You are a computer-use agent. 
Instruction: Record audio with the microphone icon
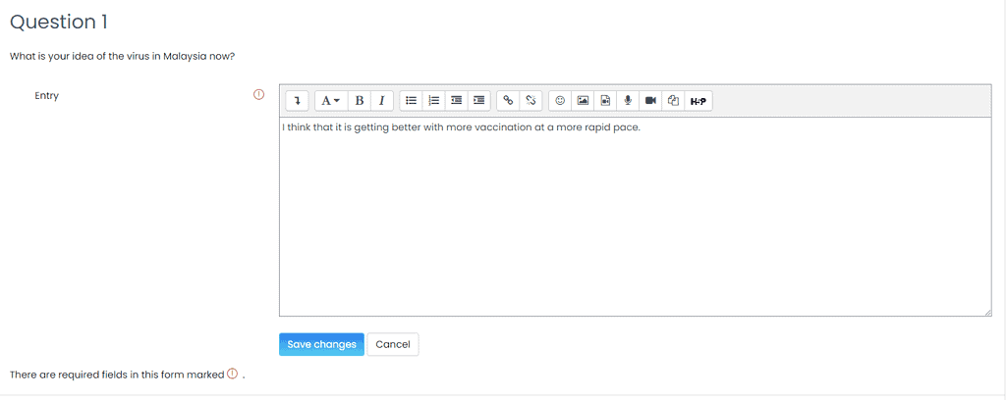pos(628,100)
